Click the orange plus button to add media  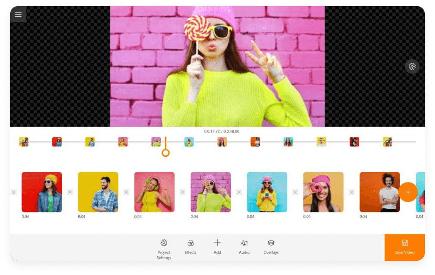click(x=408, y=192)
